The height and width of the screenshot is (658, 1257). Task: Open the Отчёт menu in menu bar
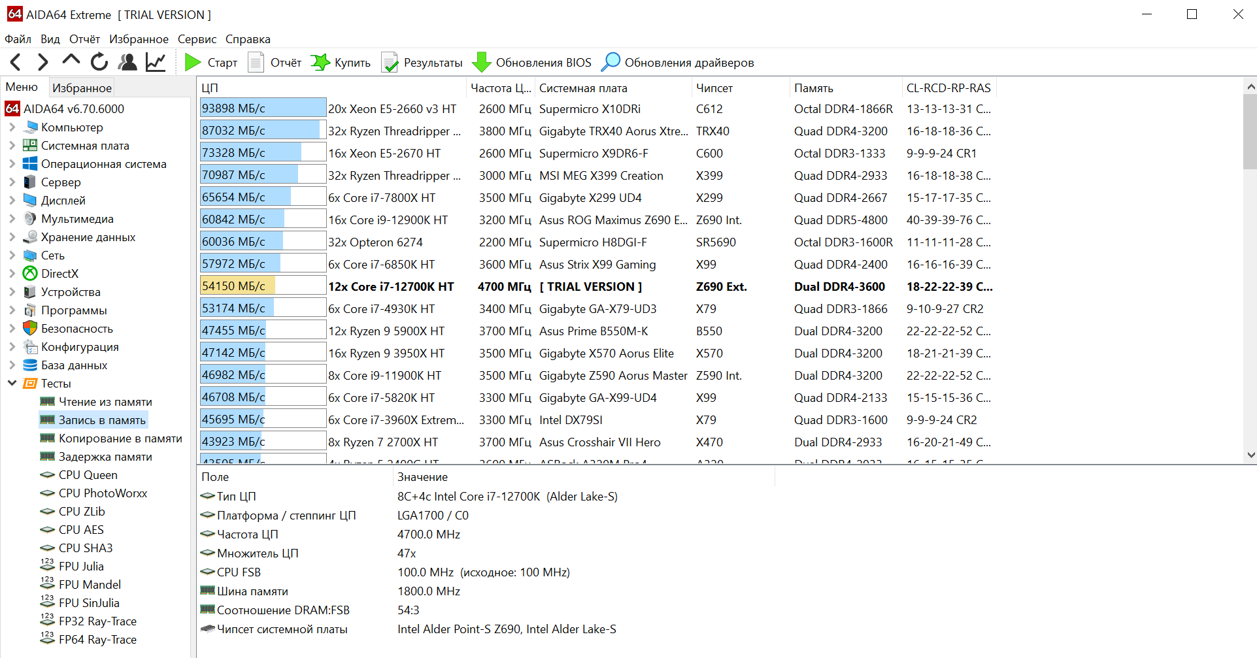click(x=85, y=39)
